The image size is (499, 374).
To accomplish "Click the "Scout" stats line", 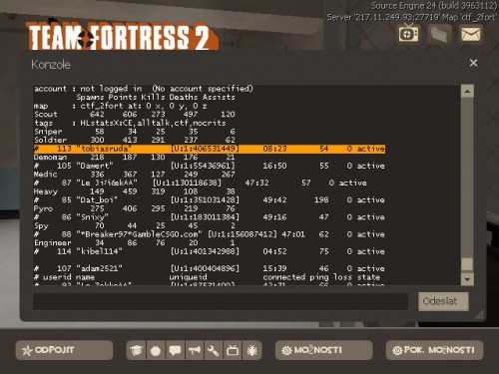I will coord(135,115).
